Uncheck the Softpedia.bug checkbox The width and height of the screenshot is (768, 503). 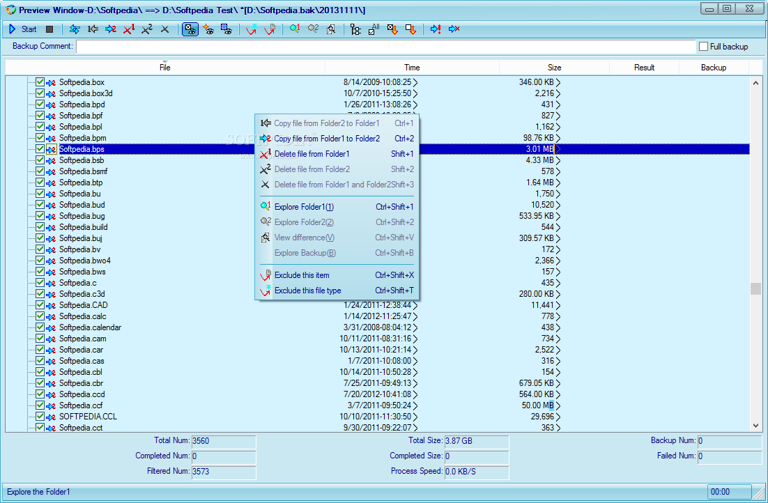(40, 215)
